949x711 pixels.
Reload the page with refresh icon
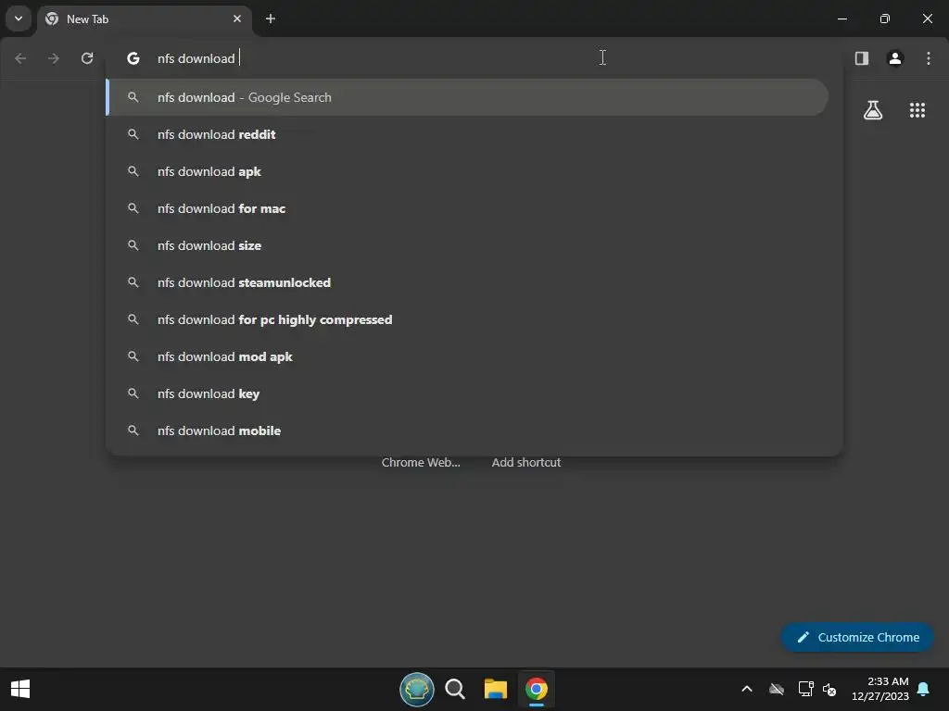pyautogui.click(x=87, y=58)
